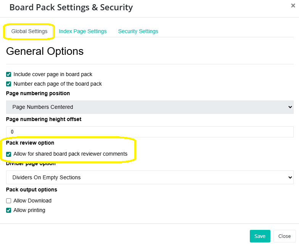299x247 pixels.
Task: Click arrow of Page Numbers Centered dropdown
Action: pyautogui.click(x=290, y=107)
